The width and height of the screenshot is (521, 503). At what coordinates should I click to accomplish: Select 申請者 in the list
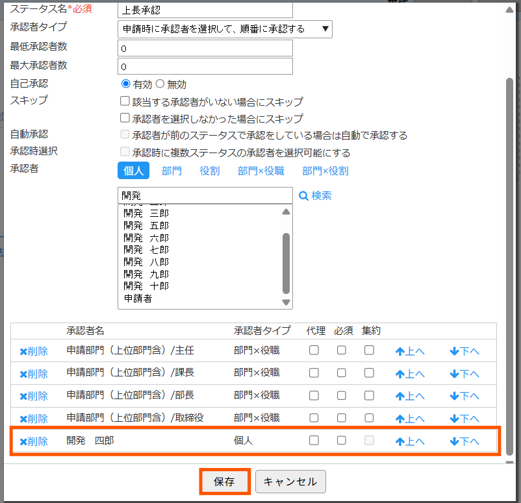tap(138, 299)
